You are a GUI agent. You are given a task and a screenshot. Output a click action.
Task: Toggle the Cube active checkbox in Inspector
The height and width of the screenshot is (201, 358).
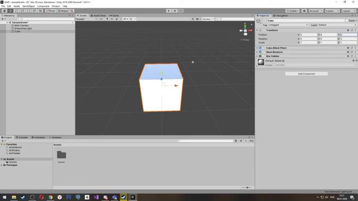(265, 21)
